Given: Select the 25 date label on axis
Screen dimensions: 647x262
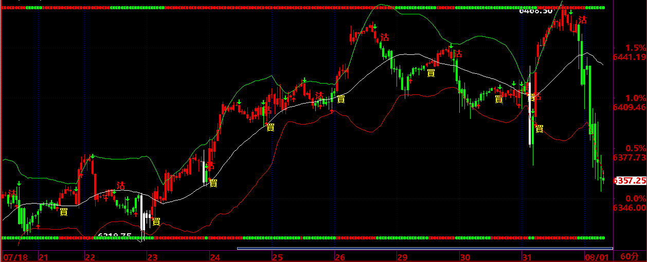Looking at the screenshot, I should point(277,257).
